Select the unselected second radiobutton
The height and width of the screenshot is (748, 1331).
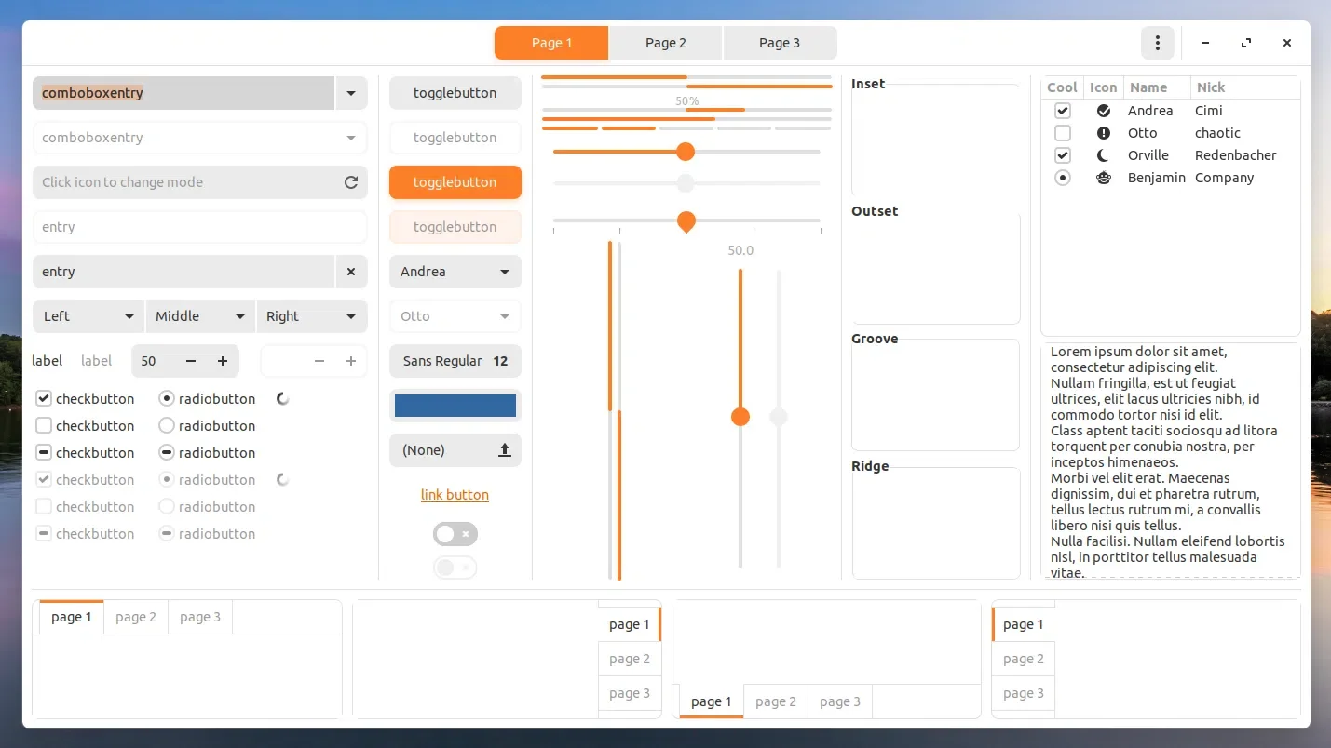click(167, 426)
